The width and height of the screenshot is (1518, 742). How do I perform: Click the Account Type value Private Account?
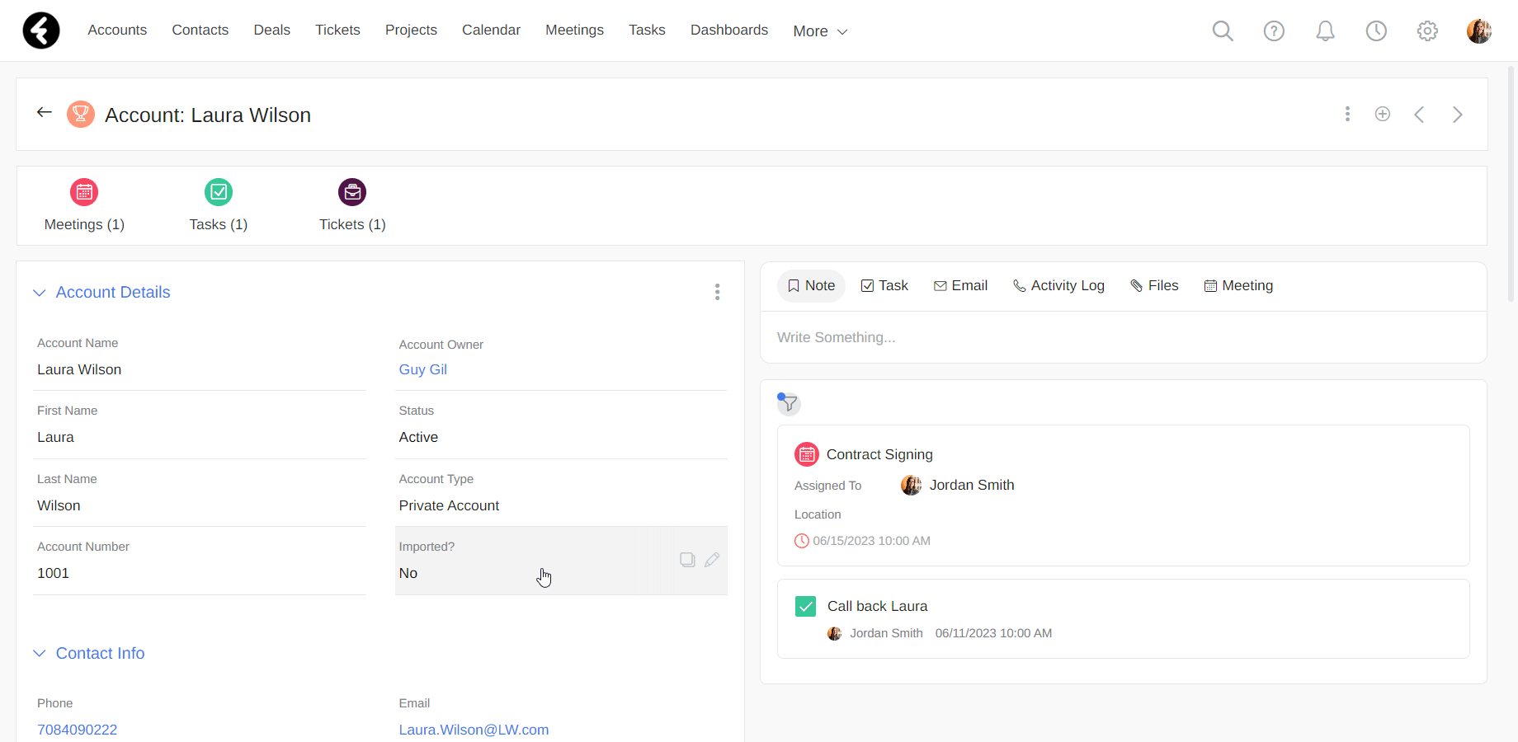point(449,505)
